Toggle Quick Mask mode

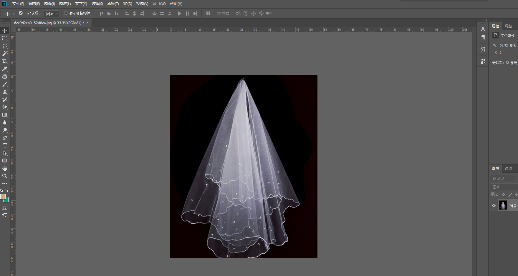[5, 208]
